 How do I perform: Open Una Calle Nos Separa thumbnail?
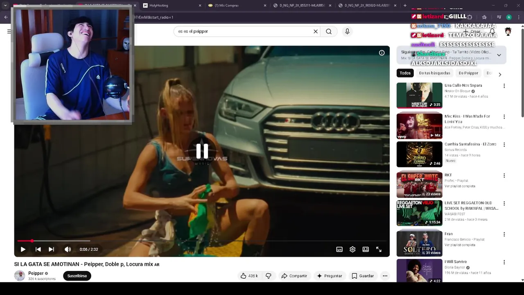419,95
